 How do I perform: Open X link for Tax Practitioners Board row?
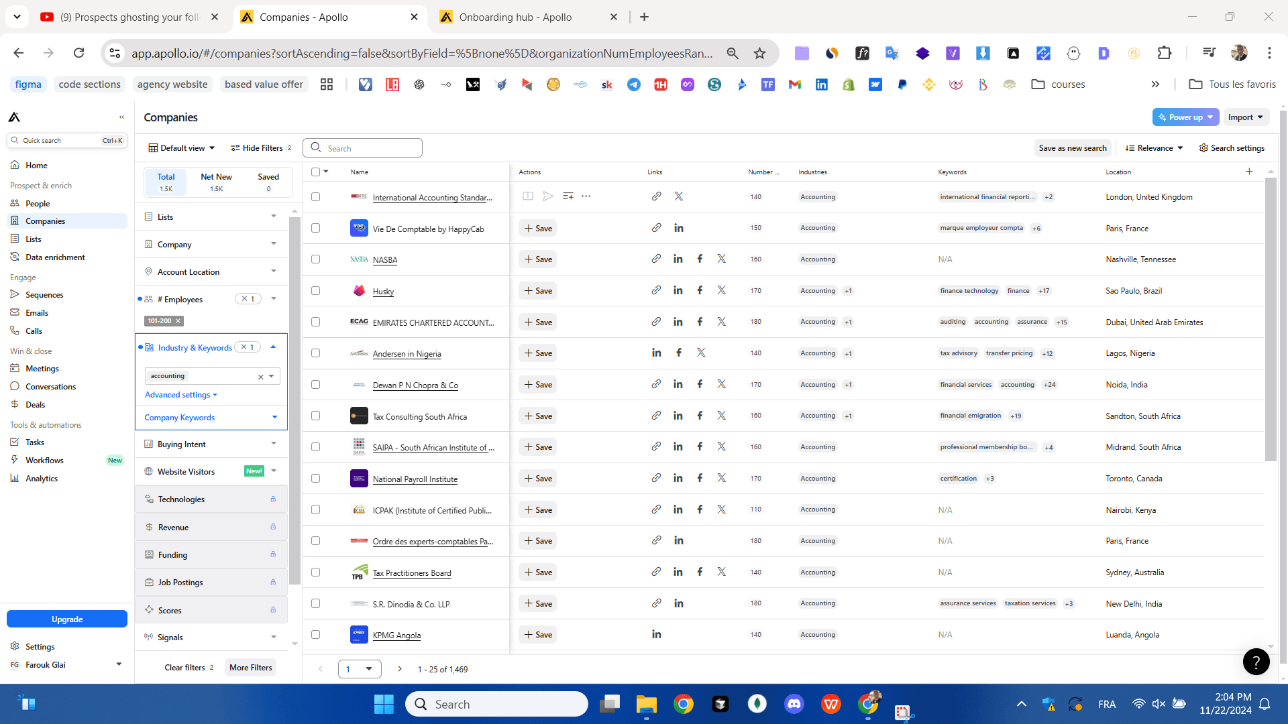click(x=721, y=572)
